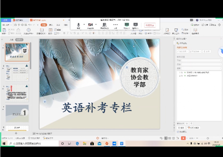Open the Edge browser in taskbar
223x157 pixels.
(x=77, y=143)
